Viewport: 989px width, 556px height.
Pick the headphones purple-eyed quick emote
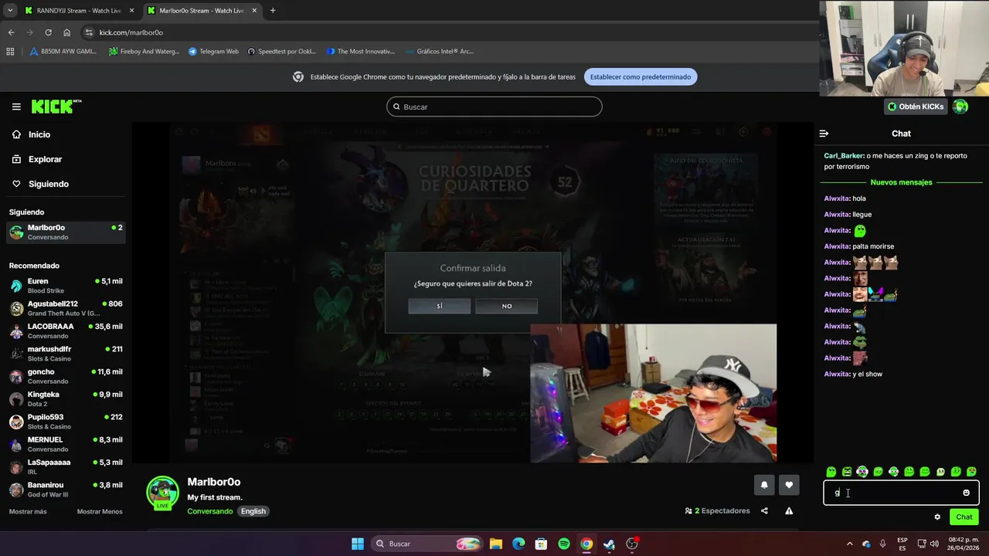pos(862,472)
